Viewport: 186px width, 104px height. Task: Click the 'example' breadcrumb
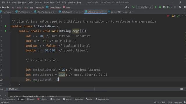(40, 7)
